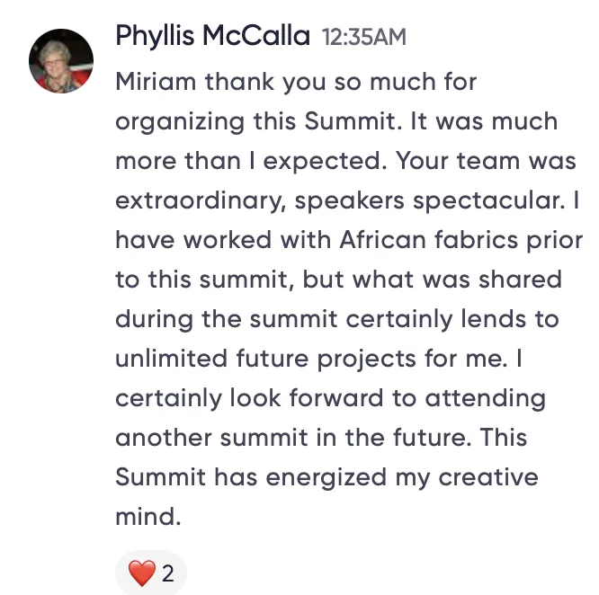
Task: Click the Phyllis McCalla sender name
Action: 212,36
